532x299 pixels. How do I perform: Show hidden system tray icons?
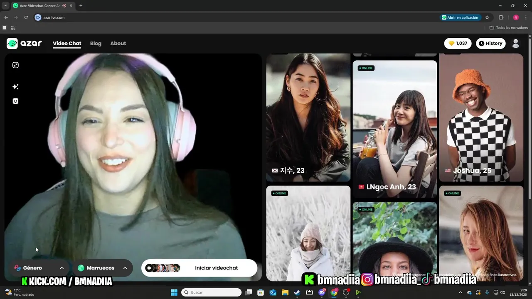point(460,292)
